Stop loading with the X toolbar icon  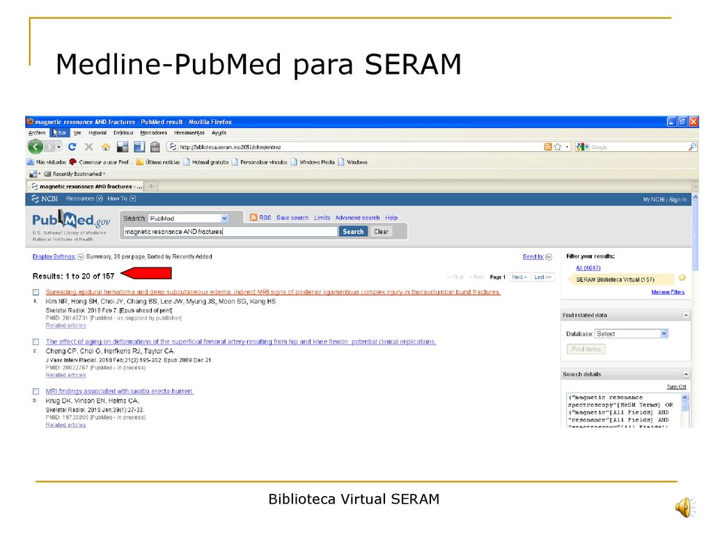click(88, 147)
